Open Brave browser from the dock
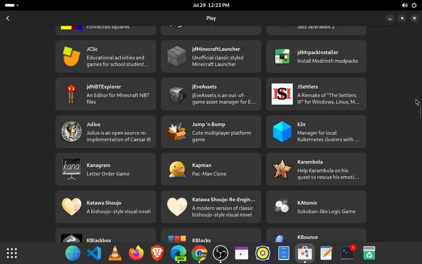 click(x=157, y=253)
